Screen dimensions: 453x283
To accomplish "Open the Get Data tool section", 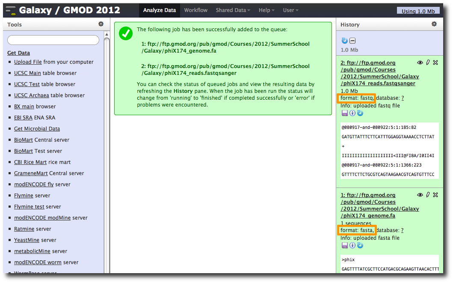I will (x=18, y=53).
